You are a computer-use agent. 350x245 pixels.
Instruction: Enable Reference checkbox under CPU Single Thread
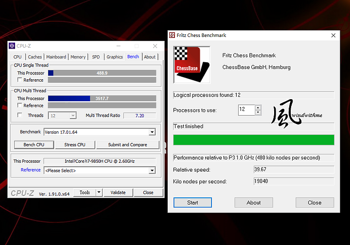[19, 80]
